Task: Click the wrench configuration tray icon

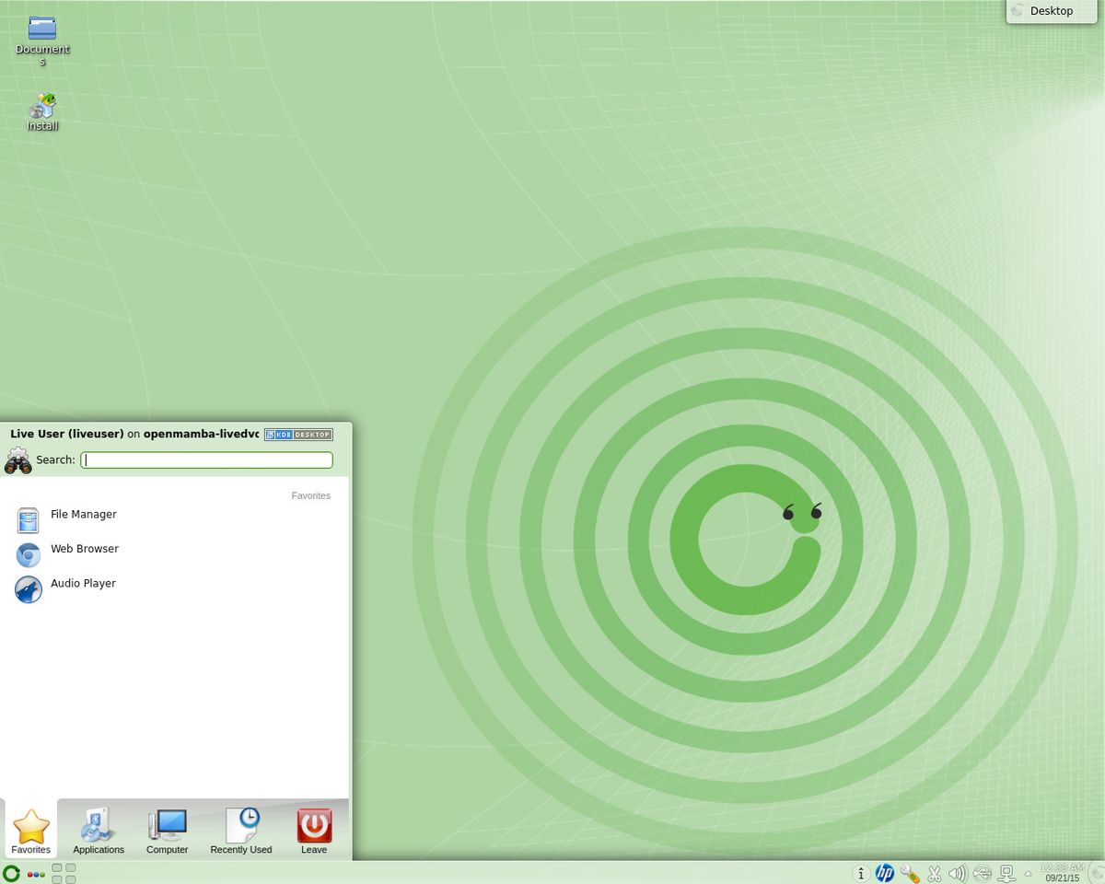Action: (x=909, y=872)
